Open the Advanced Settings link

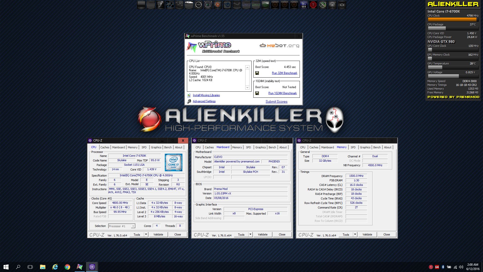[204, 101]
